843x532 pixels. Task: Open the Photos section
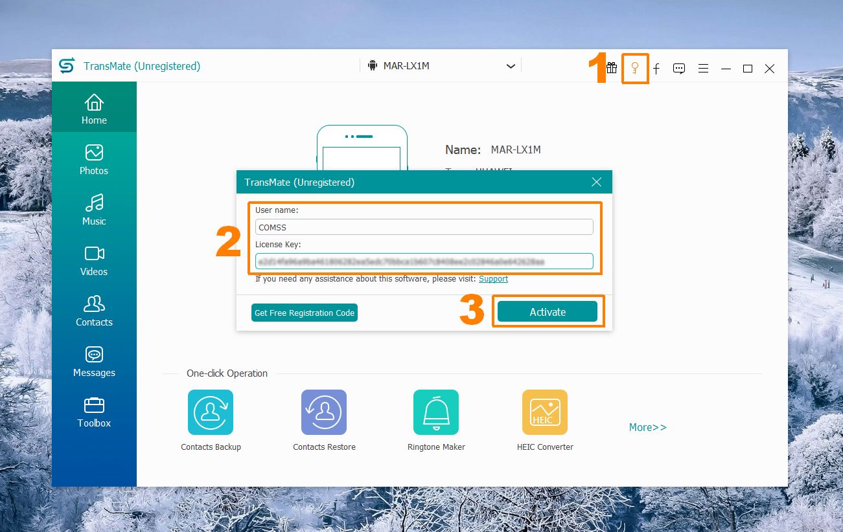pos(94,159)
